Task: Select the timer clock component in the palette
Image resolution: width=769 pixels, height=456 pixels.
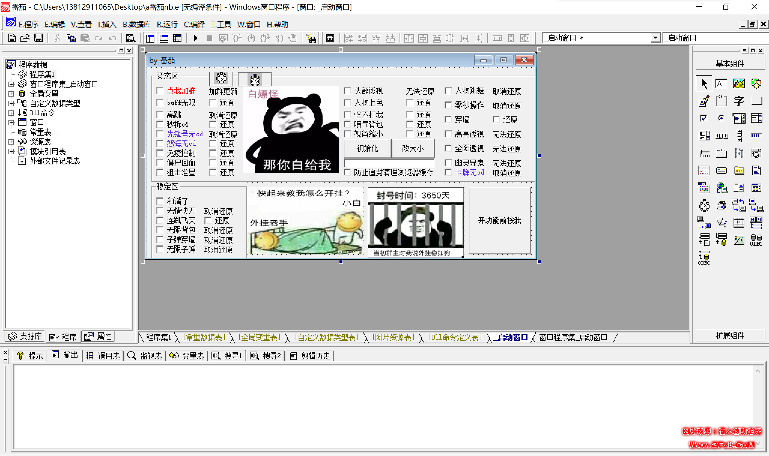Action: tap(704, 205)
